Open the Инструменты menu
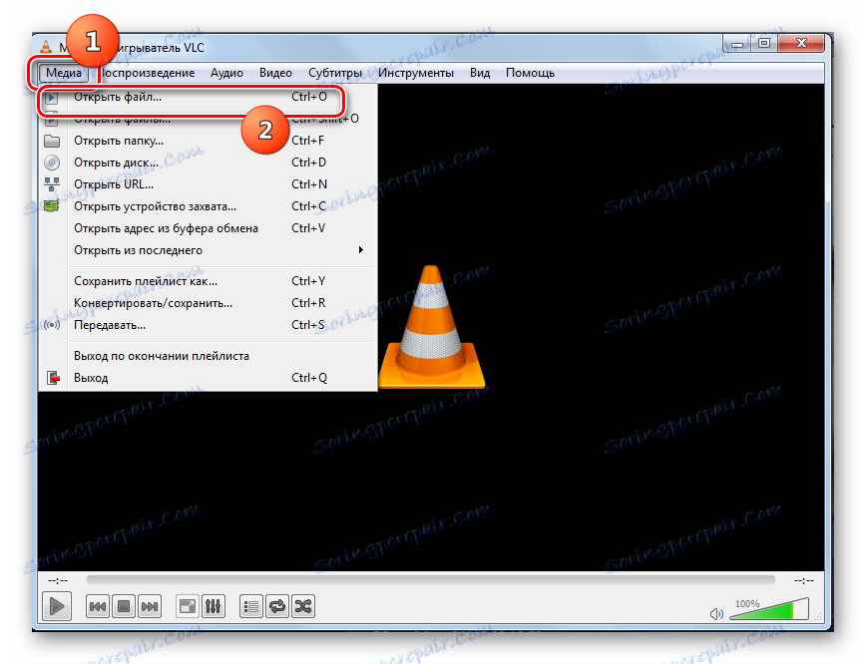 [416, 73]
